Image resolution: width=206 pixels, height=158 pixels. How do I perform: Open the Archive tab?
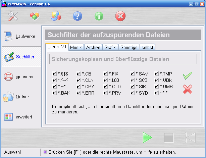click(x=93, y=47)
